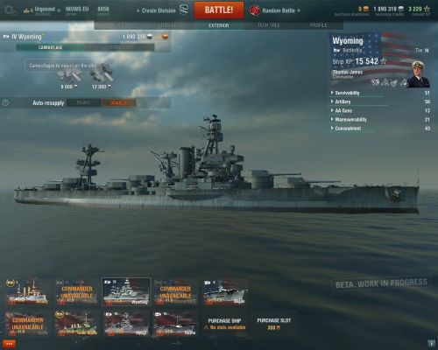Screen dimensions: 438x350
Task: Open the orange chat button at bottom left
Action: [9, 344]
